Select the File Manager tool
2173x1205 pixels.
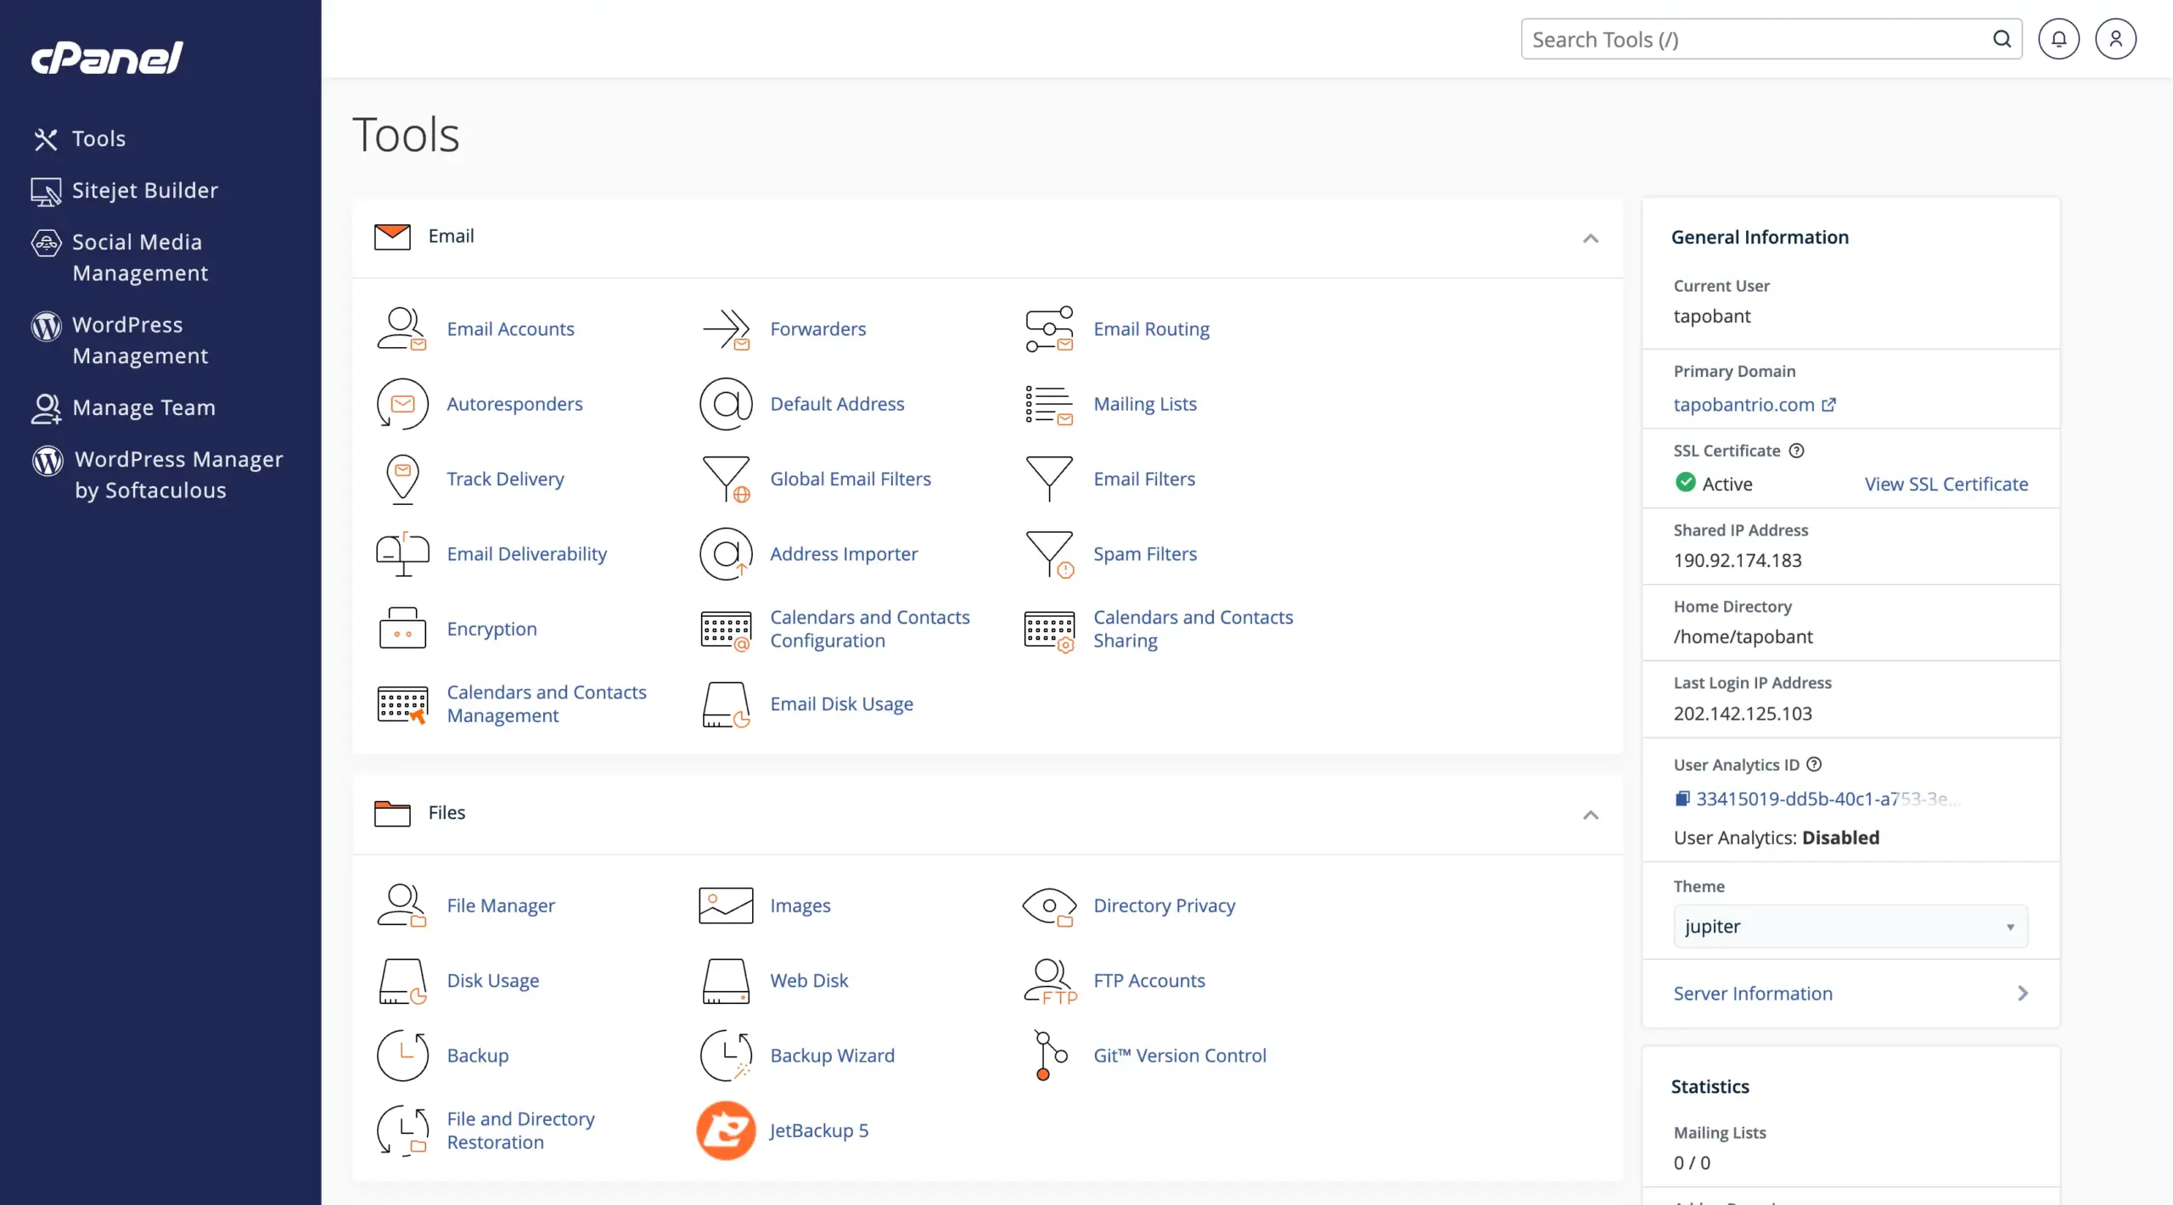[500, 905]
